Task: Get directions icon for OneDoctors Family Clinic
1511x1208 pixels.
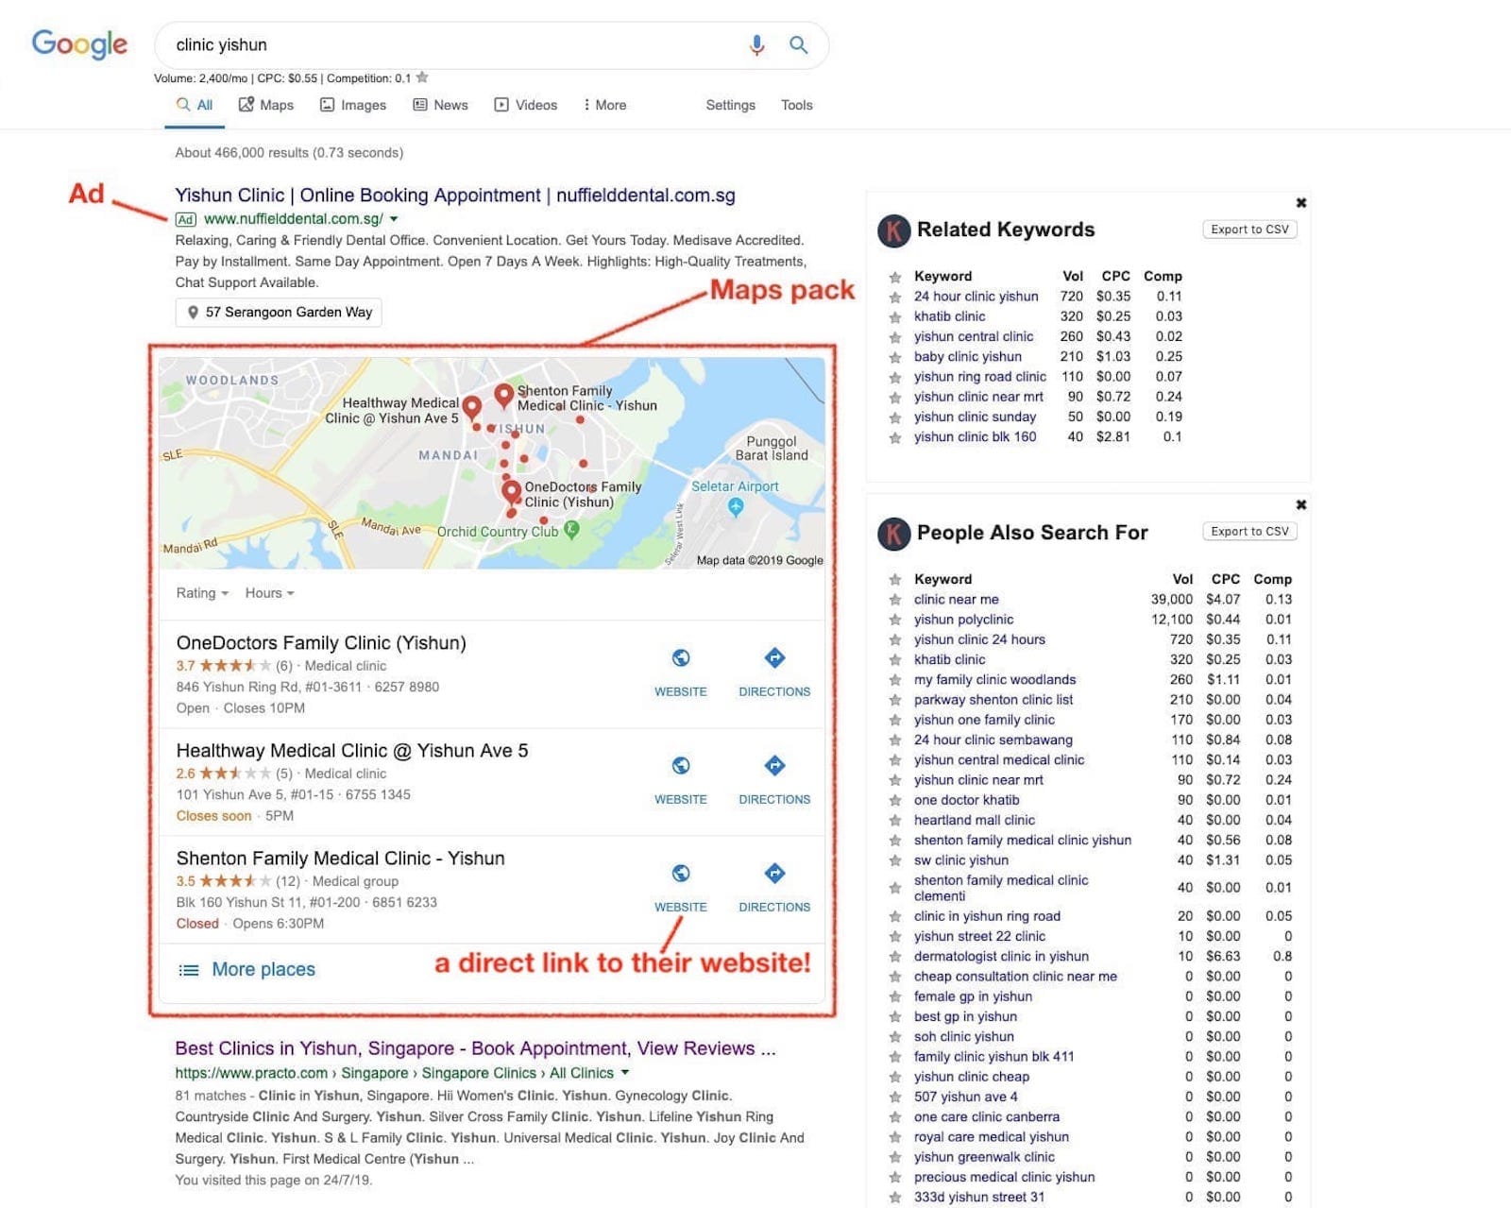Action: pyautogui.click(x=774, y=657)
